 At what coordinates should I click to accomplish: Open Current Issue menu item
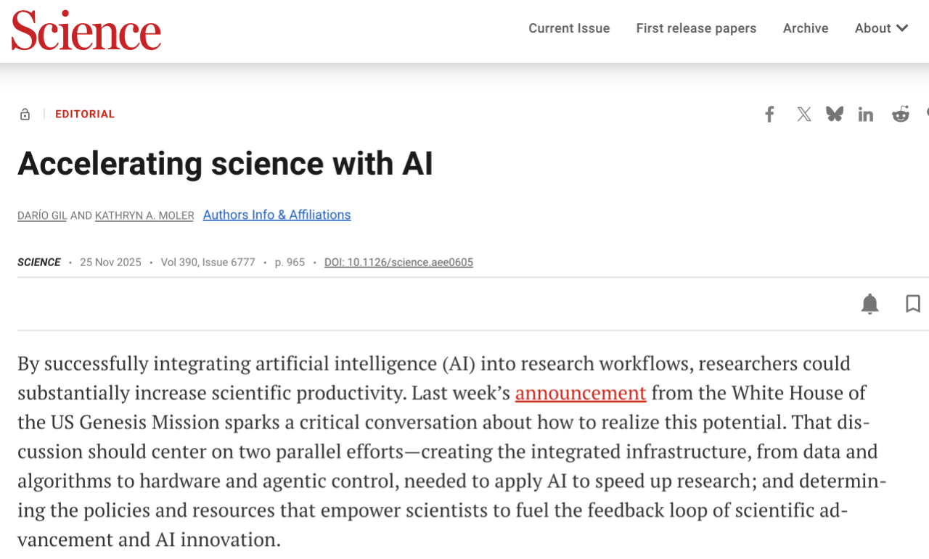point(569,28)
